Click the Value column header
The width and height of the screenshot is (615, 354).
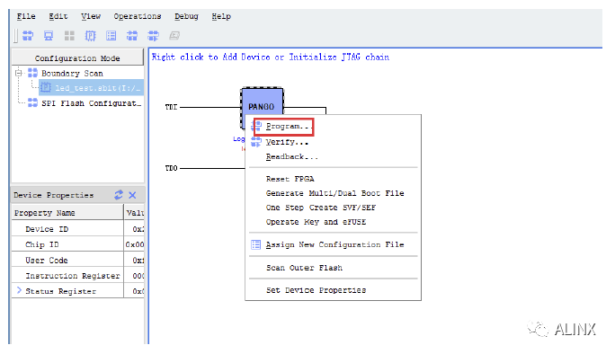point(135,213)
